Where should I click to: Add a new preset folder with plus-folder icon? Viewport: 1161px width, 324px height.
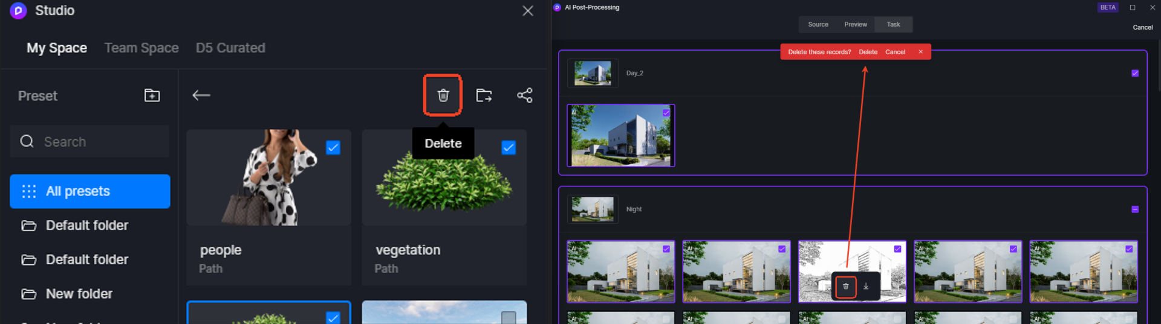coord(152,95)
